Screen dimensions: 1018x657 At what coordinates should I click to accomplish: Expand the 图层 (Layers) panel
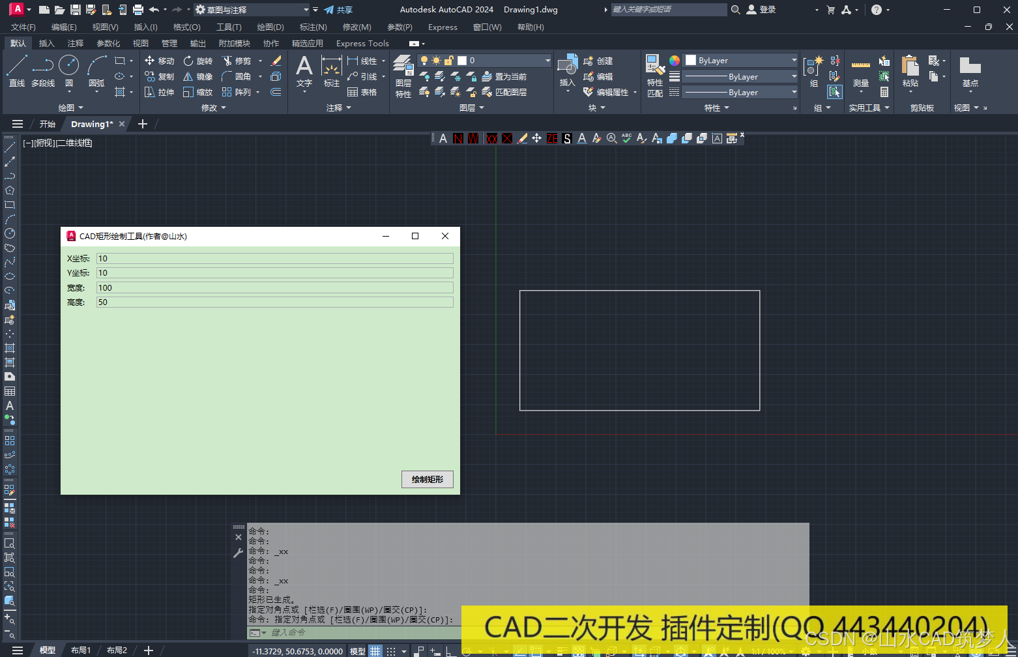(471, 108)
